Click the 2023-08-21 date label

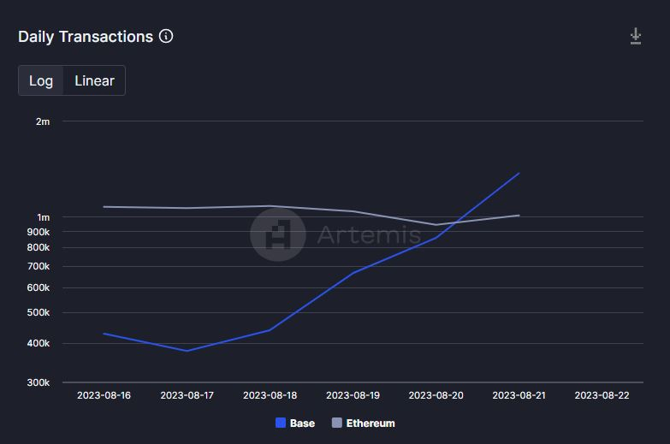(519, 395)
